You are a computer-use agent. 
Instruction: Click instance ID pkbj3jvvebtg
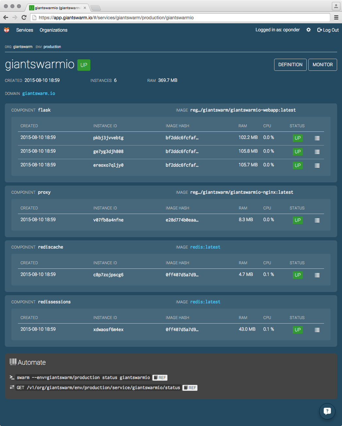[108, 138]
